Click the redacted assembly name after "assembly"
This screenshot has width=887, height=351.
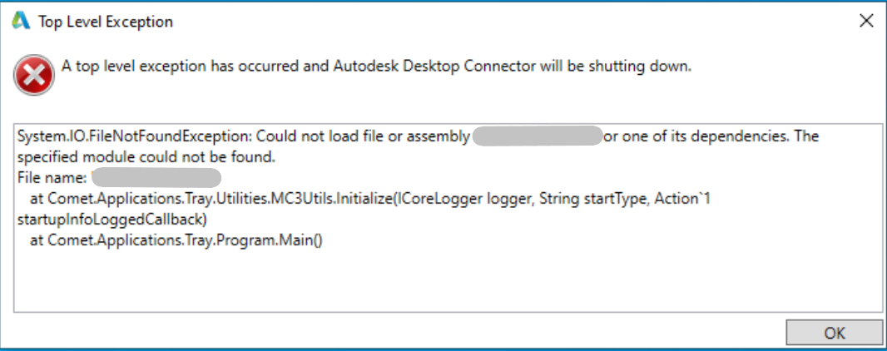click(x=537, y=136)
